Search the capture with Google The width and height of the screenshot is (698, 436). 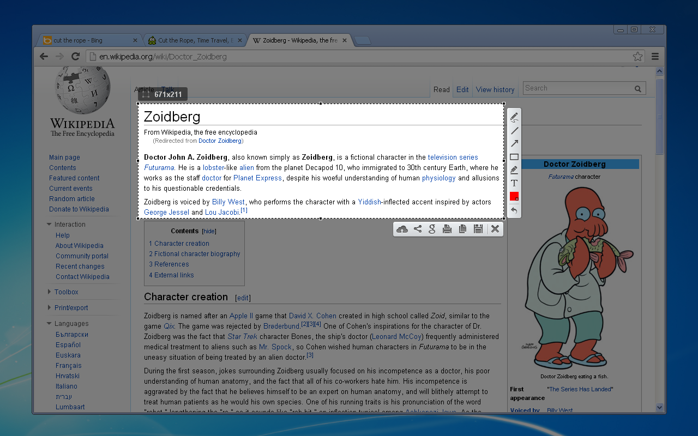tap(432, 229)
